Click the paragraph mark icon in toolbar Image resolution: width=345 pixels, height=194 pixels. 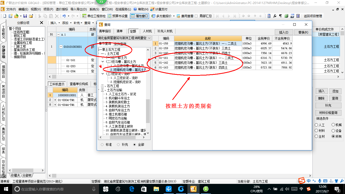coord(281,16)
